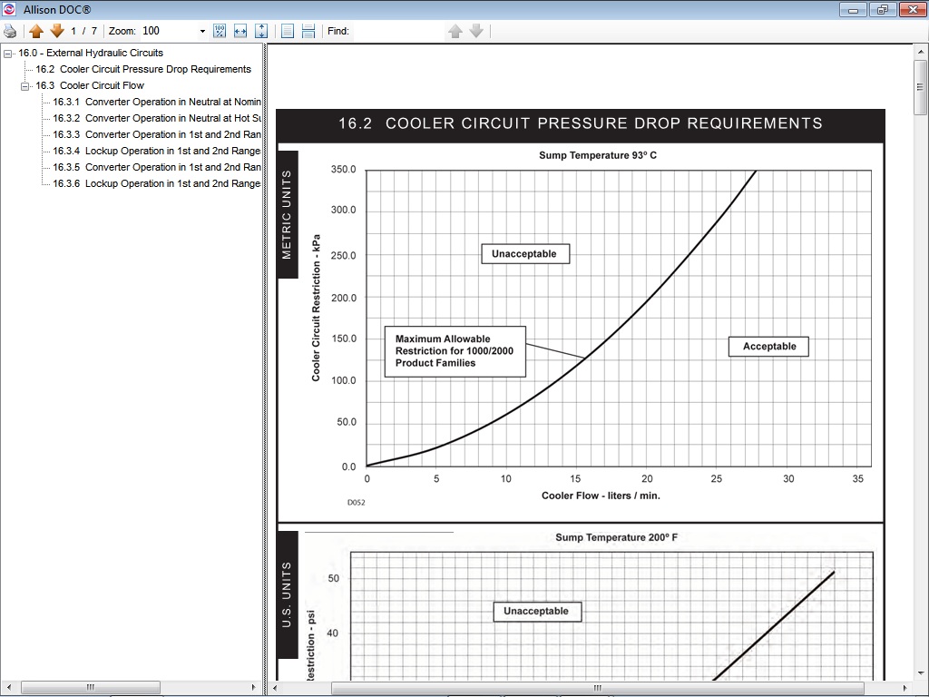Collapse the 16.0 External Hydraulic Circuits node
This screenshot has height=697, width=929.
coord(7,53)
